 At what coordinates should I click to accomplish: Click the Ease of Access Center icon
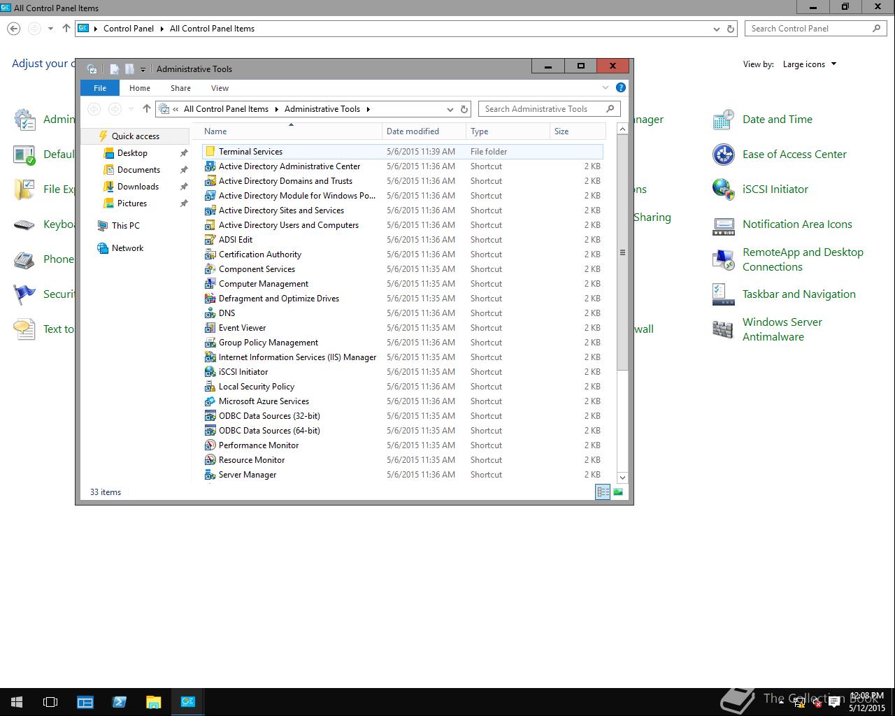[x=723, y=155]
